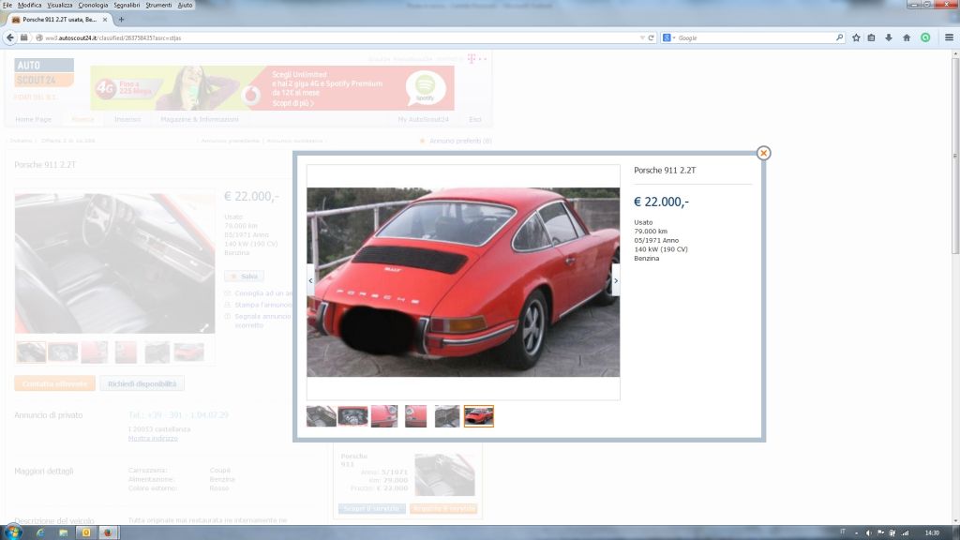Open the File menu
The height and width of the screenshot is (540, 960).
click(x=7, y=5)
